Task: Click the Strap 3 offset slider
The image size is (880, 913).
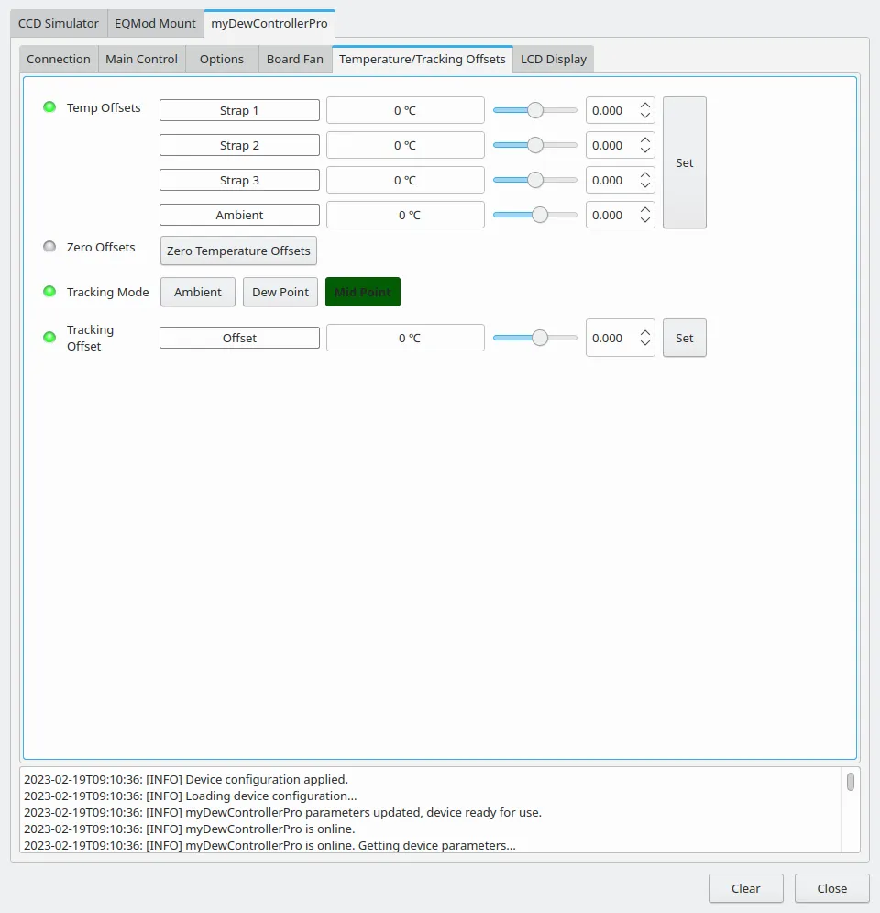Action: click(x=535, y=180)
